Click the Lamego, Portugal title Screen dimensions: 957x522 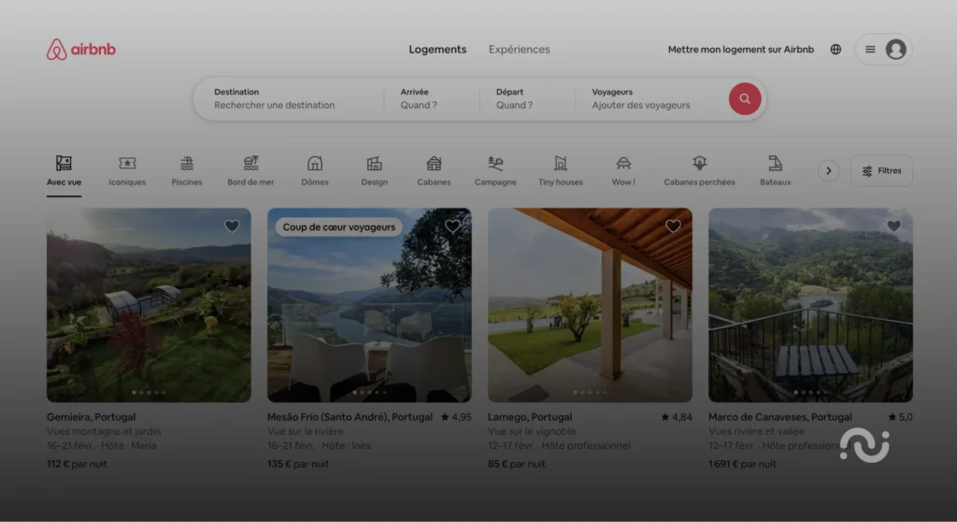click(530, 417)
